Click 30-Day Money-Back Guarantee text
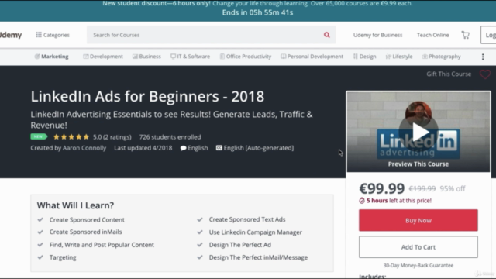The width and height of the screenshot is (496, 279). coord(418,265)
